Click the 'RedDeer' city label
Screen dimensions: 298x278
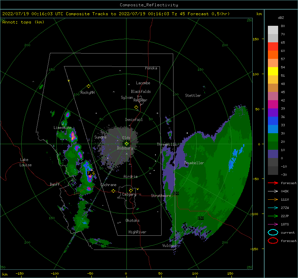pyautogui.click(x=140, y=100)
